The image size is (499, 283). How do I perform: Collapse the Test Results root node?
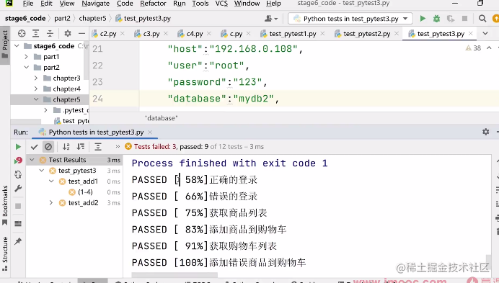point(32,160)
